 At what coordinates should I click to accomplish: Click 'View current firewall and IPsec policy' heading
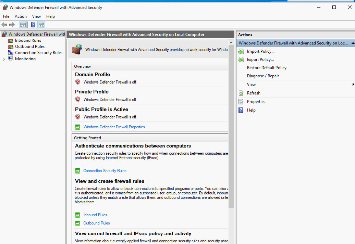pyautogui.click(x=133, y=234)
